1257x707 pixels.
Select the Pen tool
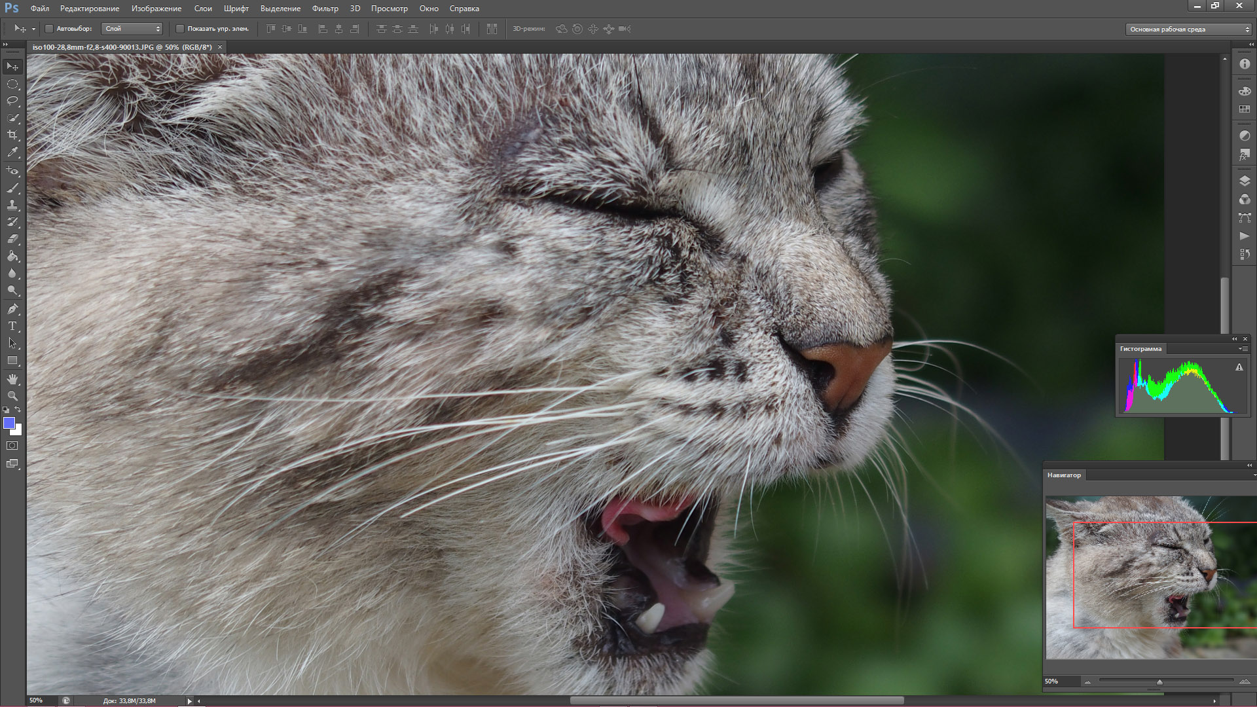point(12,309)
